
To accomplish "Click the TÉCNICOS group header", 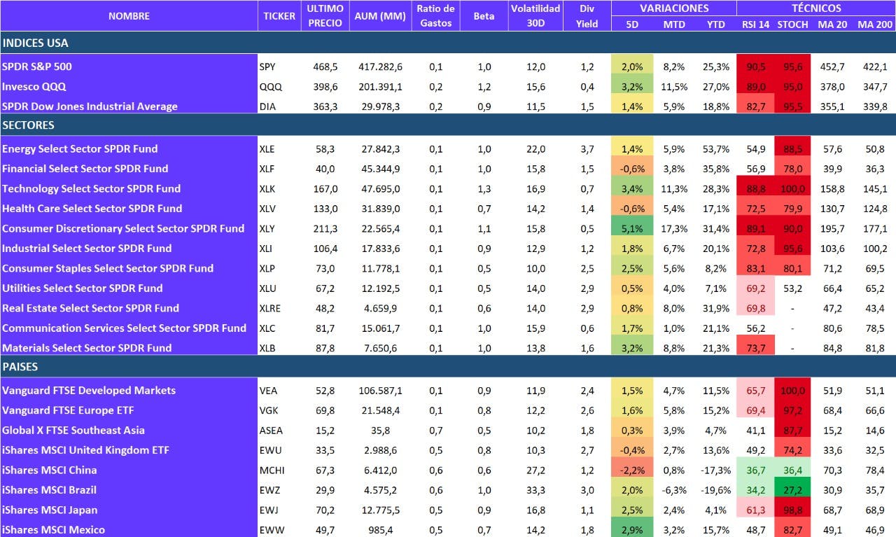I will point(816,8).
